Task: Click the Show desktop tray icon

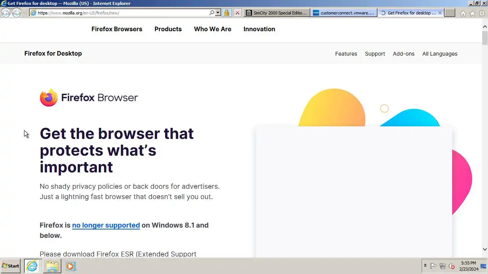Action: click(x=483, y=266)
